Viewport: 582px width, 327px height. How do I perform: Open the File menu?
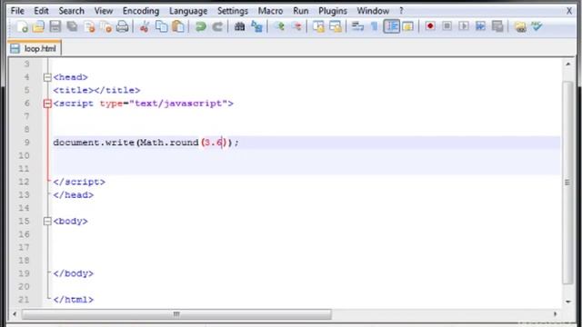tap(17, 11)
